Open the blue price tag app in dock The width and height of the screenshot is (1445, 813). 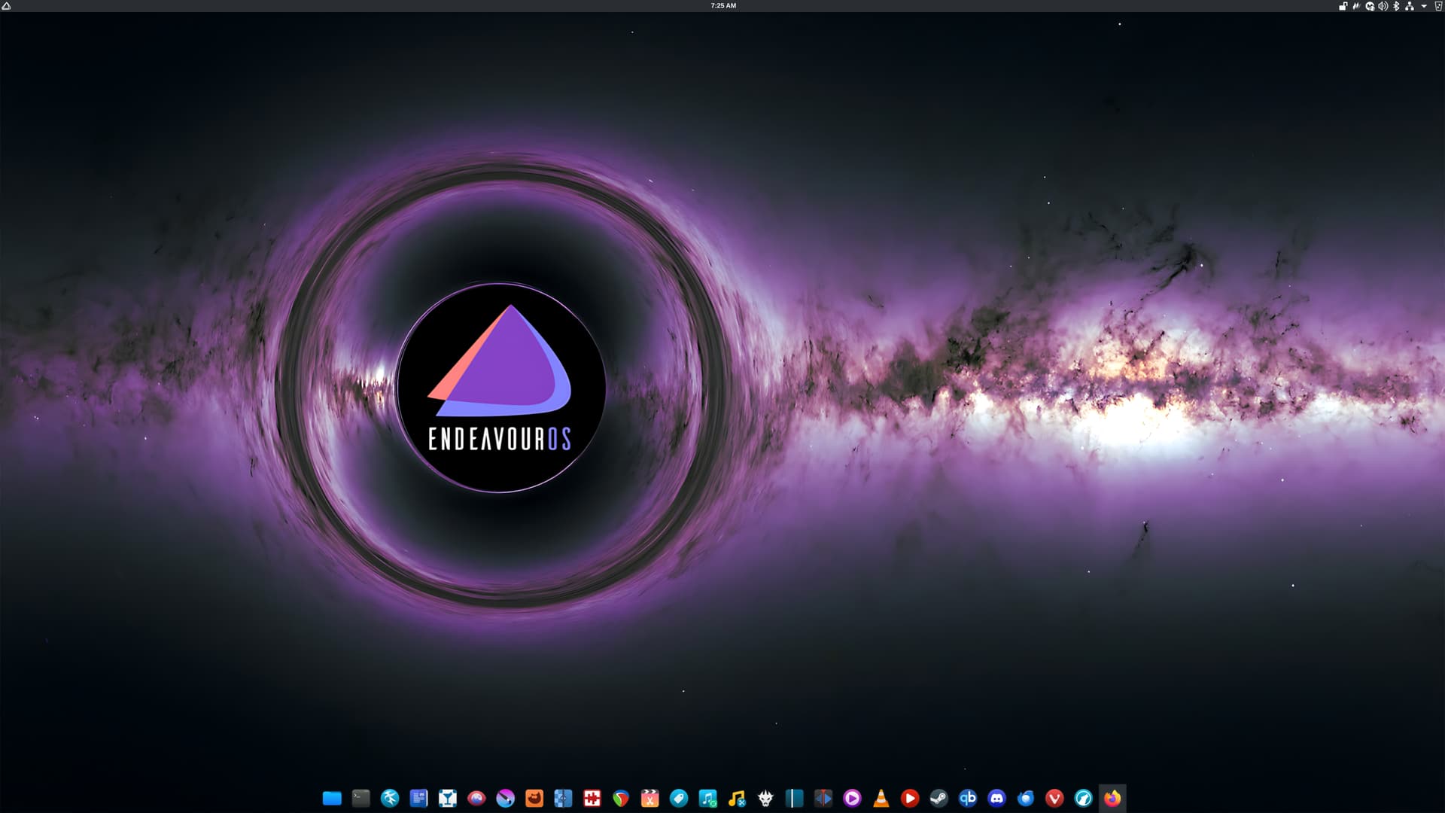click(x=679, y=798)
